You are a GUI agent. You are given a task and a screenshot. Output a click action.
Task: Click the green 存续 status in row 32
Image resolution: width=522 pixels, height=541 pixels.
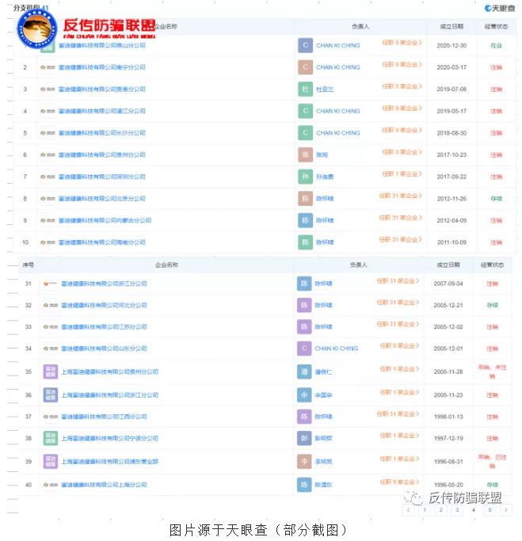pyautogui.click(x=493, y=305)
